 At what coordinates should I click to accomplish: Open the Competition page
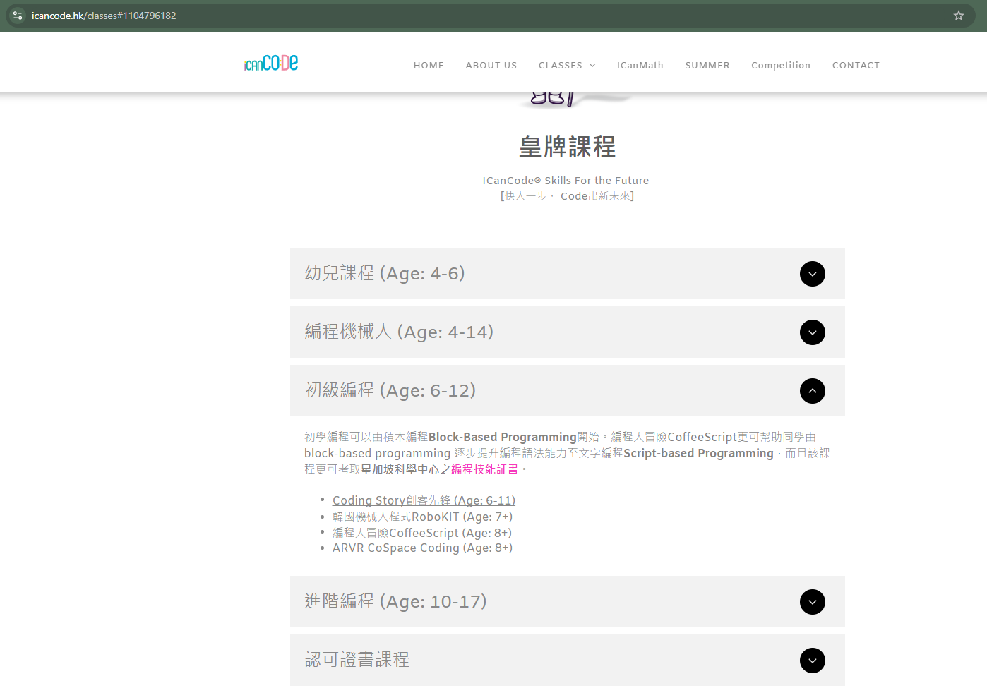780,66
